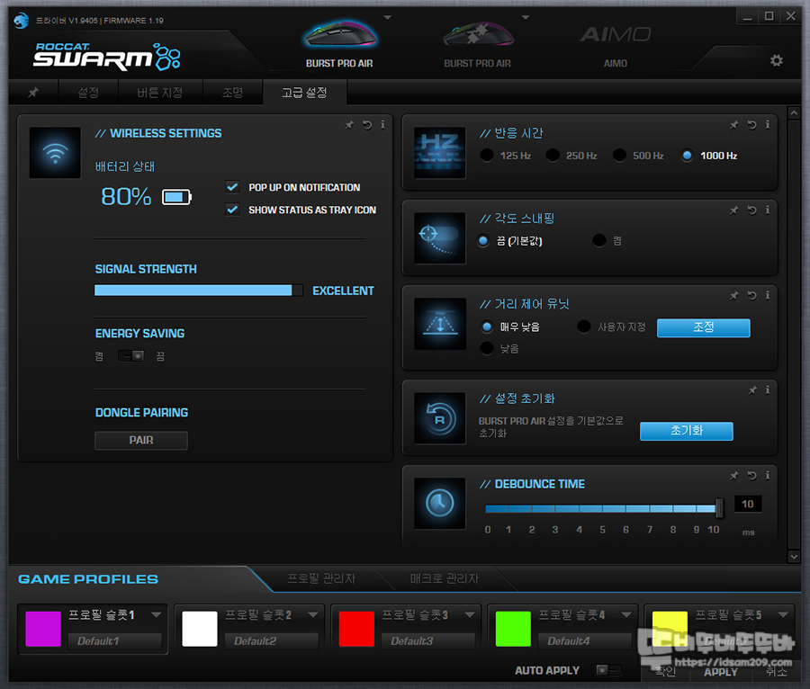Select 끔 (기본값) angle snapping option
This screenshot has height=689, width=810.
point(483,240)
